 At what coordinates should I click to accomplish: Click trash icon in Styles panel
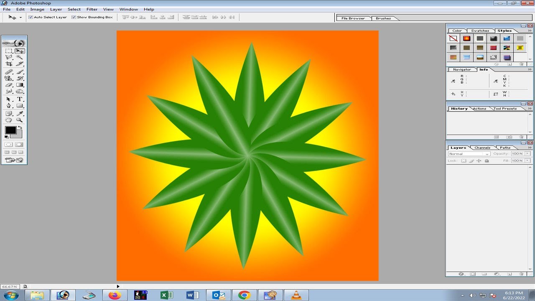click(x=521, y=64)
